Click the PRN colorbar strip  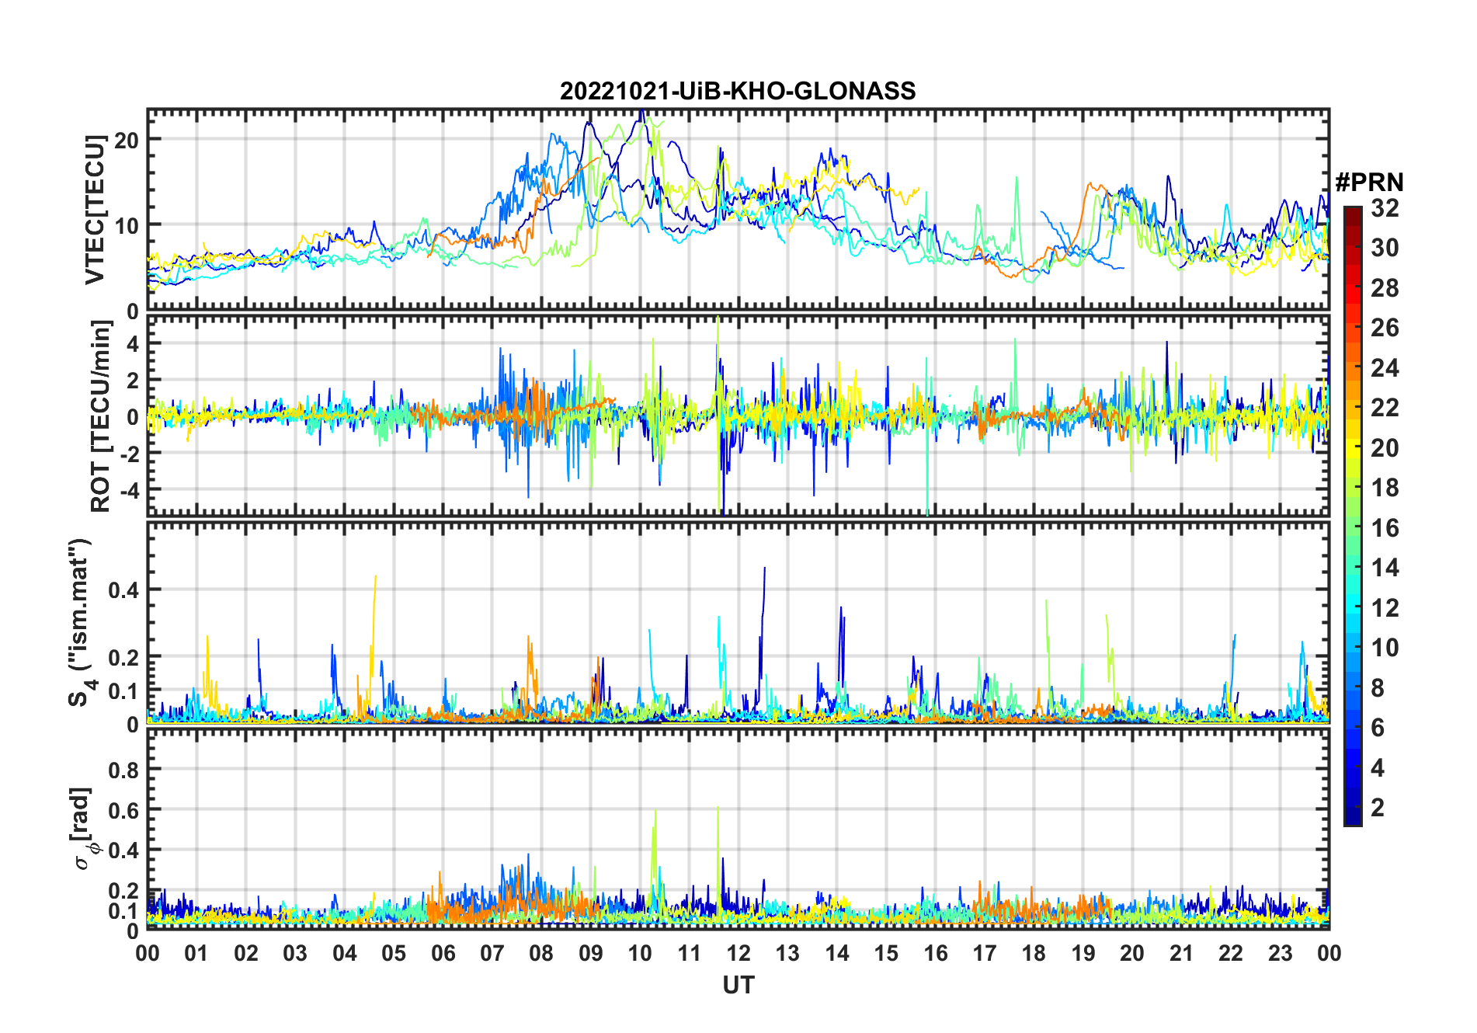point(1353,516)
